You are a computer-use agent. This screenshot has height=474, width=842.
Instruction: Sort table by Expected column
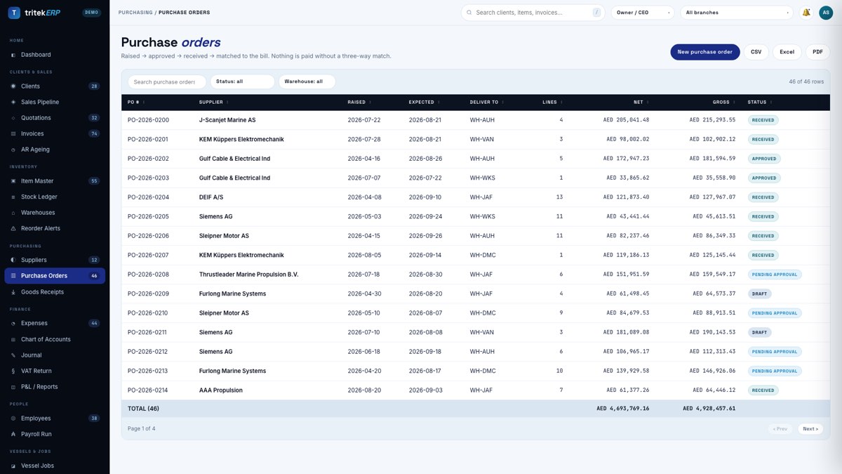pyautogui.click(x=424, y=103)
